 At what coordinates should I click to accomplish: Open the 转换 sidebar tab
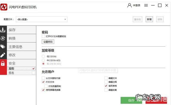tap(21, 38)
